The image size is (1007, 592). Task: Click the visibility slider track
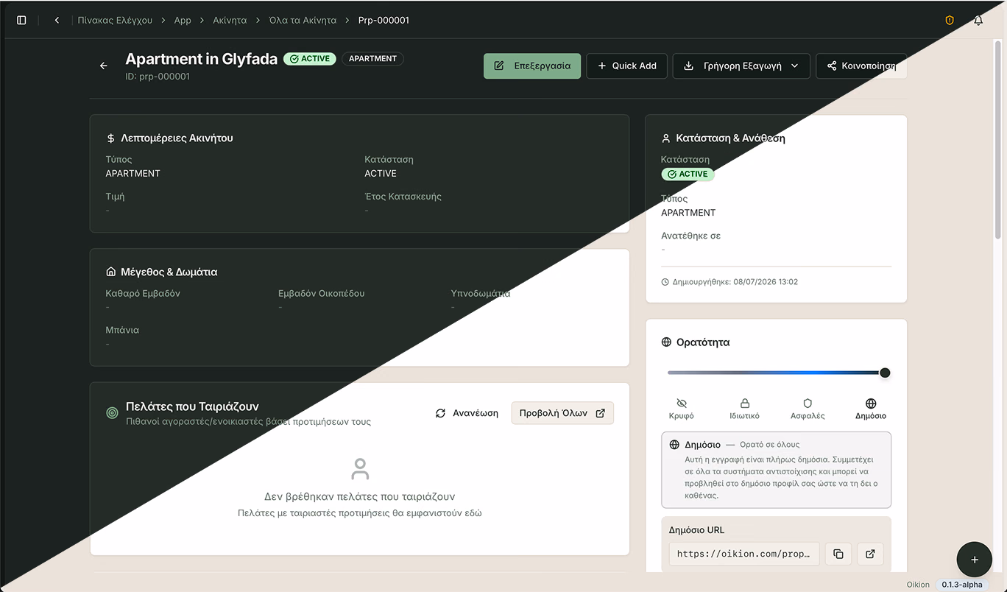pos(776,373)
